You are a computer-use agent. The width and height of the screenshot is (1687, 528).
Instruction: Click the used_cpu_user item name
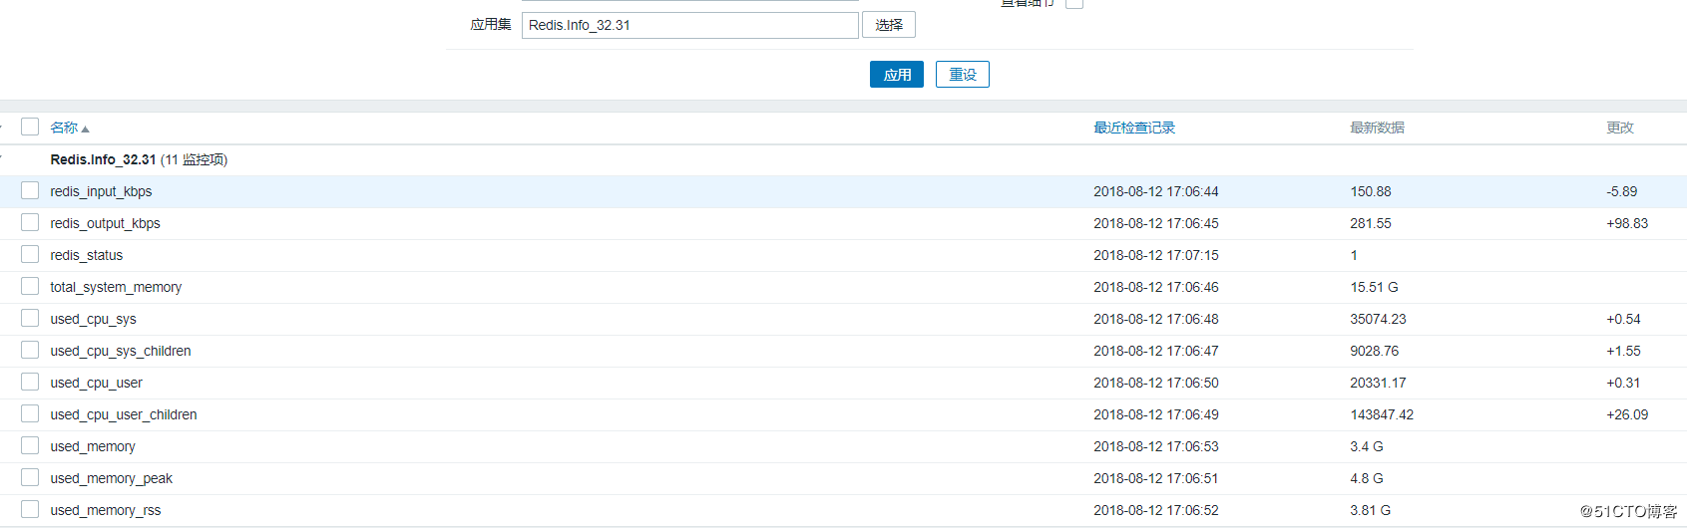click(96, 383)
